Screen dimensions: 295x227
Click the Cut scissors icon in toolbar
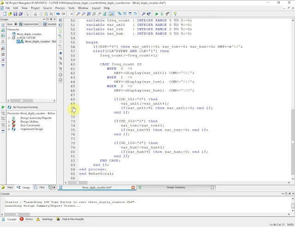point(35,14)
